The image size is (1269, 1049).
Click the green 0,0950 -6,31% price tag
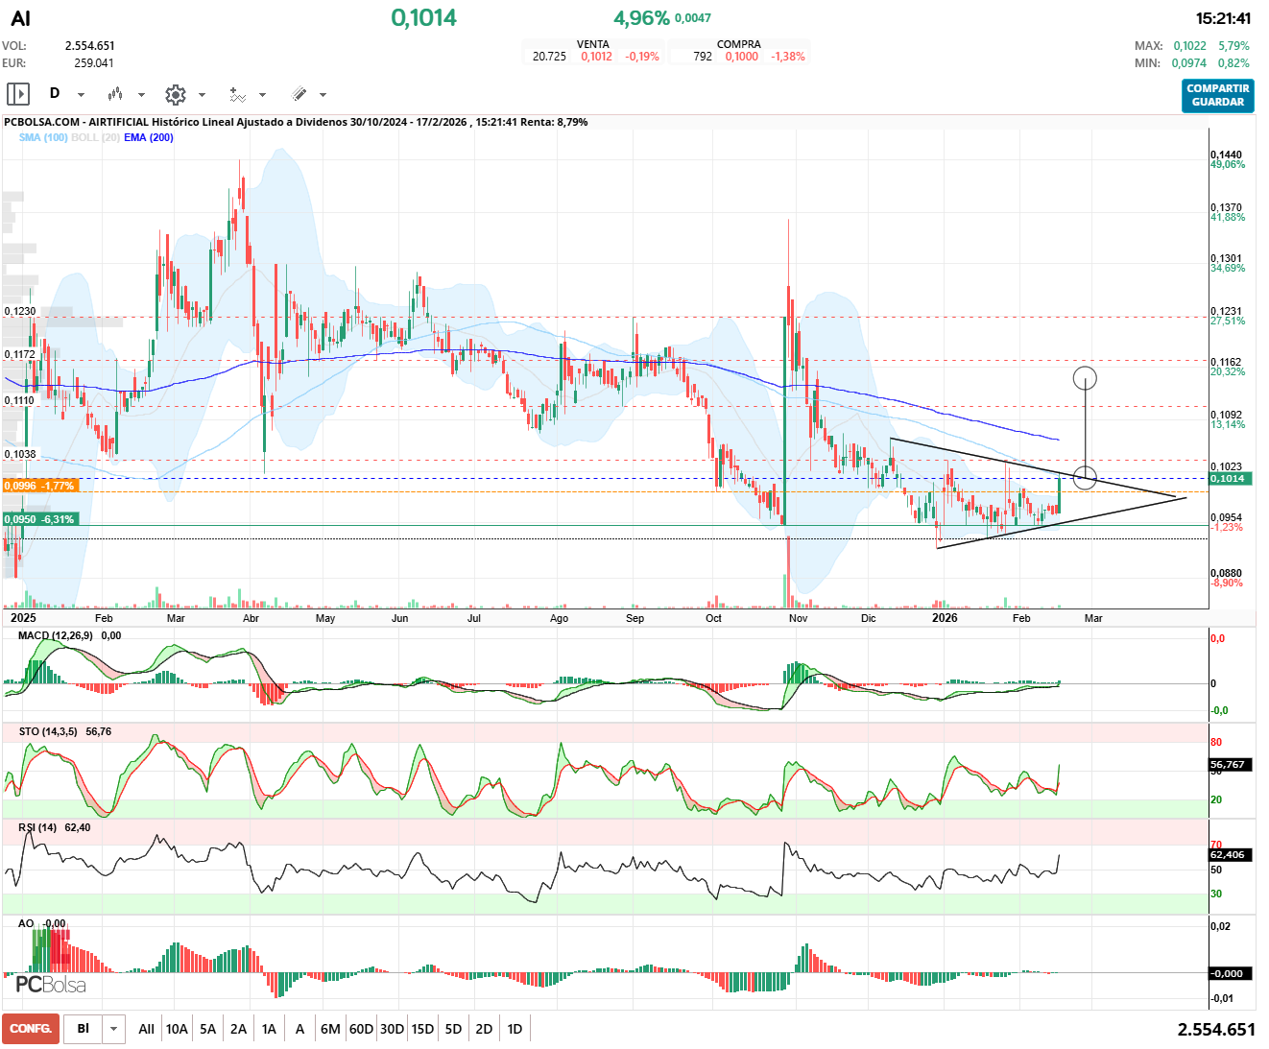pos(40,519)
